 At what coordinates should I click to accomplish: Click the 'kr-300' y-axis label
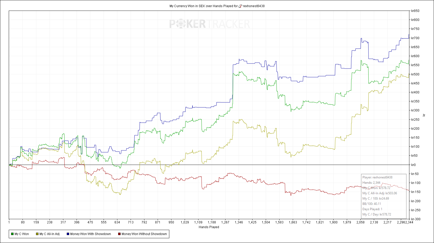pos(416,219)
